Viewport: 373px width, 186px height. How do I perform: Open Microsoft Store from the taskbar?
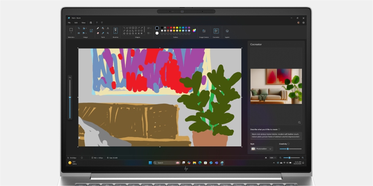click(x=205, y=163)
